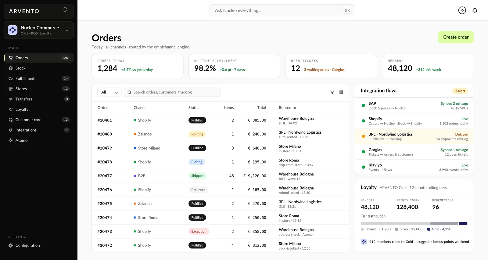Click the Bronze tier distribution bar
This screenshot has width=488, height=260.
pos(395,224)
